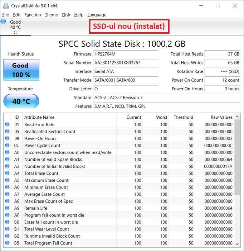Select the Good 40 °C C: disk tab
Image resolution: width=244 pixels, height=251 pixels.
tap(15, 27)
